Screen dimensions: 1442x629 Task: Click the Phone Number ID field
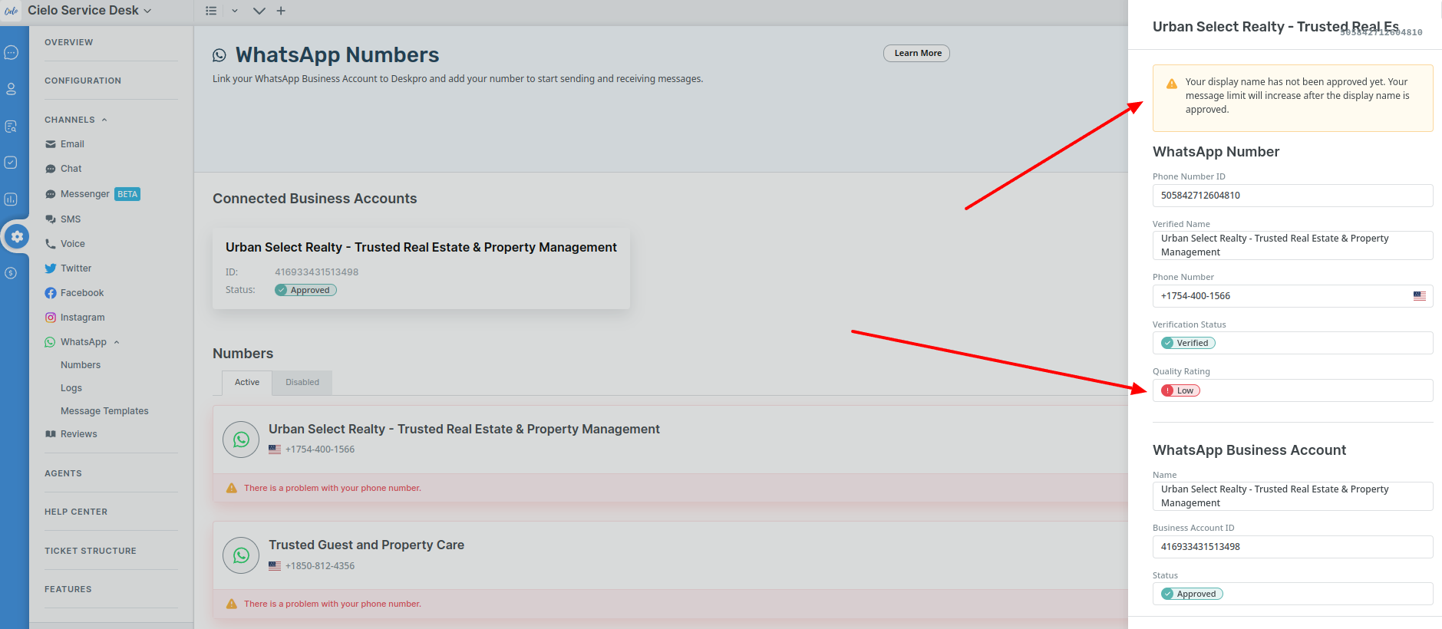pyautogui.click(x=1292, y=196)
